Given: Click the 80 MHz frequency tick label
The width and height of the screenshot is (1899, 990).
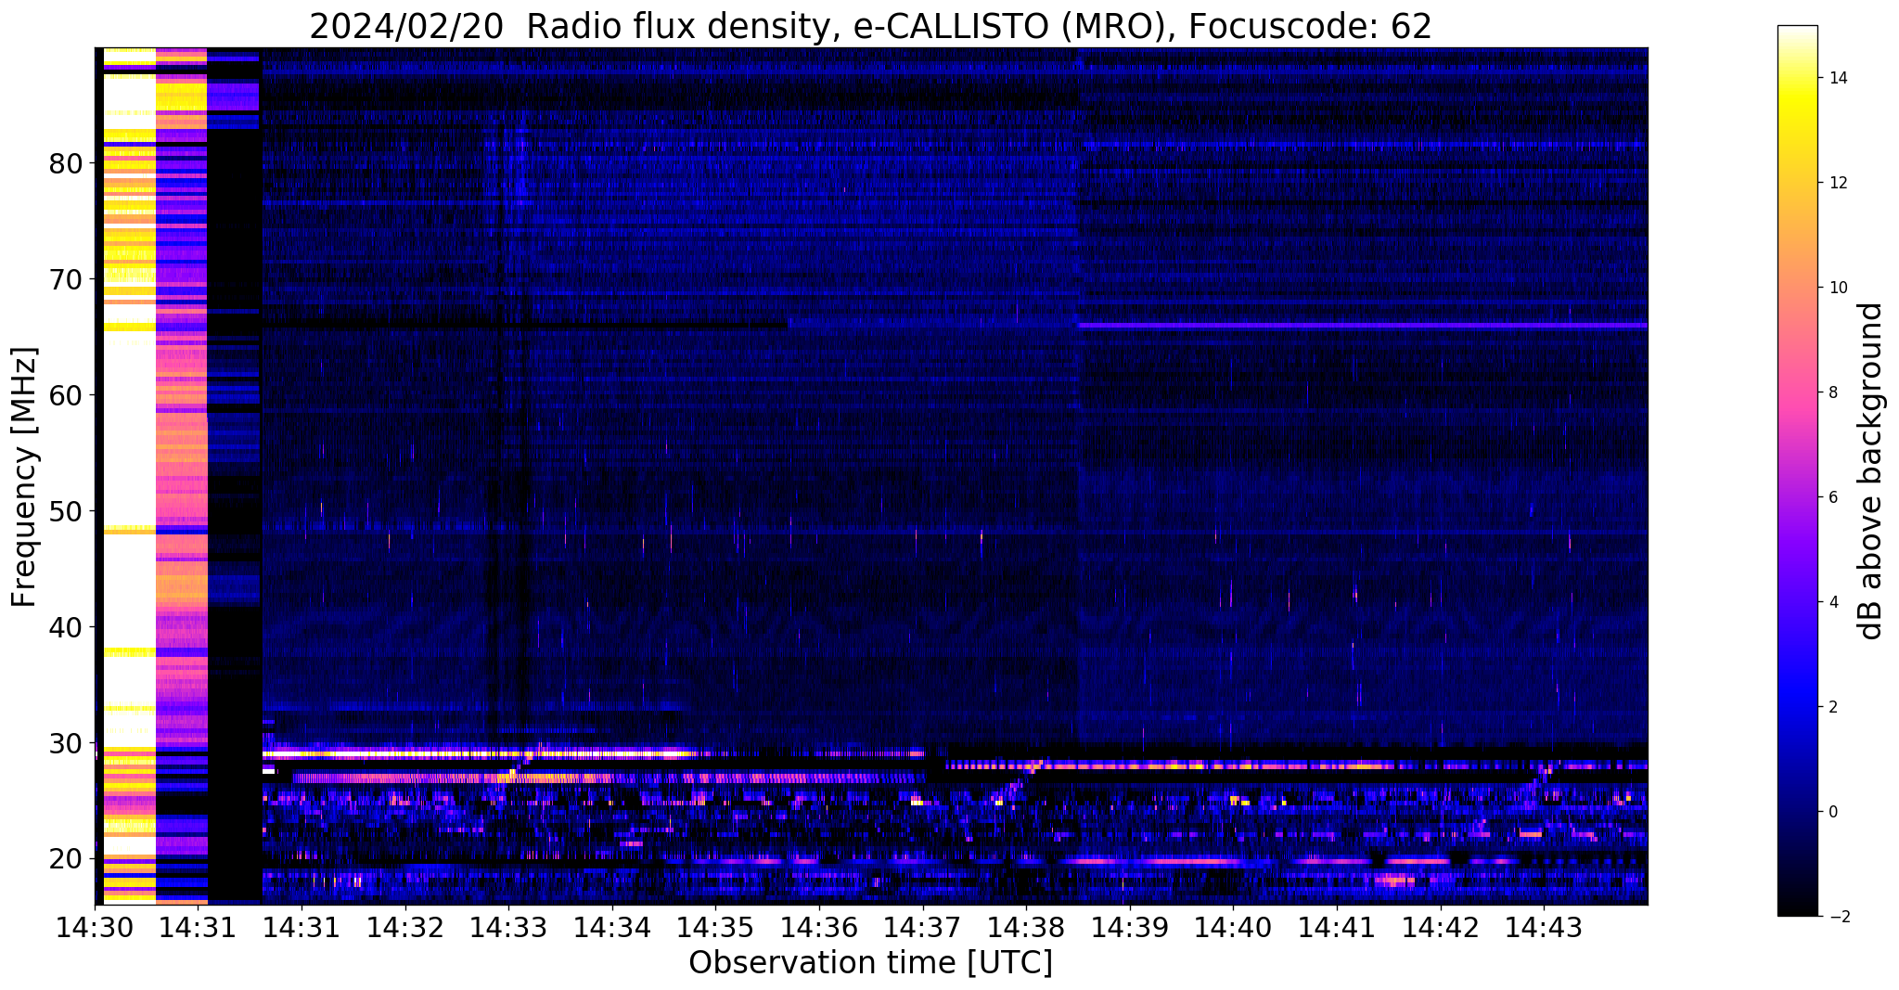Looking at the screenshot, I should [x=65, y=163].
